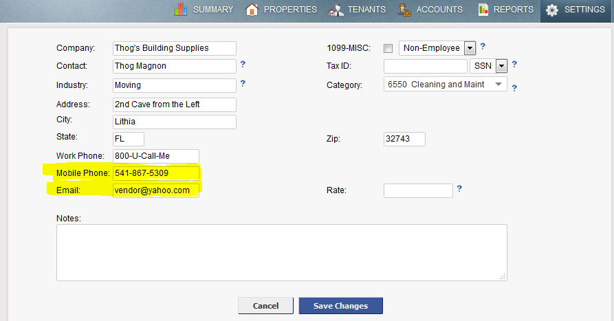Select the Email input field
This screenshot has height=321, width=614.
tap(156, 190)
